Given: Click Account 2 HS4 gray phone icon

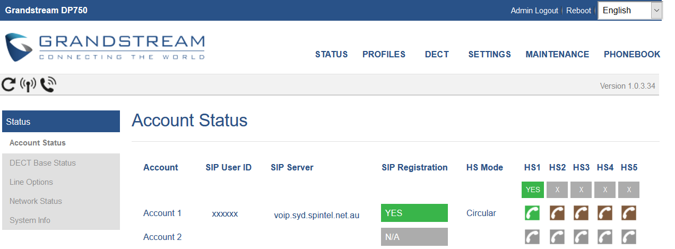Looking at the screenshot, I should [x=605, y=237].
